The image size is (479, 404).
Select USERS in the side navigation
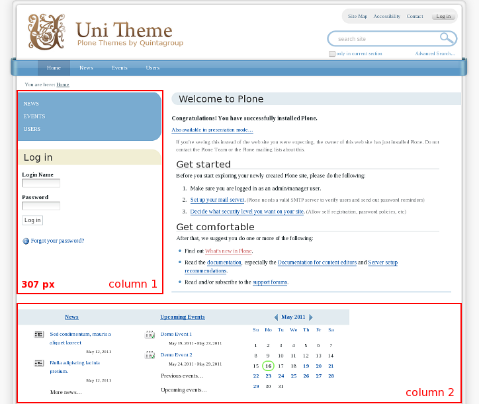32,129
